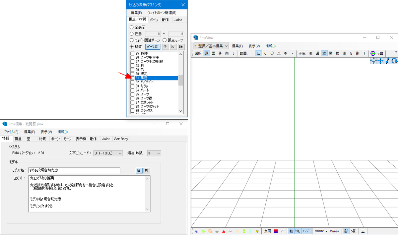Check the 32: ハイライト material checkbox
The height and width of the screenshot is (235, 398).
(132, 82)
